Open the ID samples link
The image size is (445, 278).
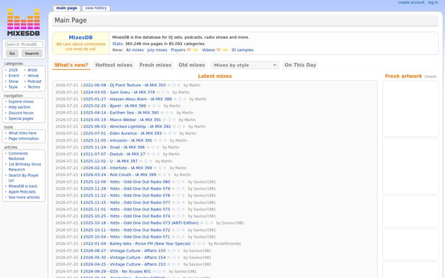click(x=242, y=50)
